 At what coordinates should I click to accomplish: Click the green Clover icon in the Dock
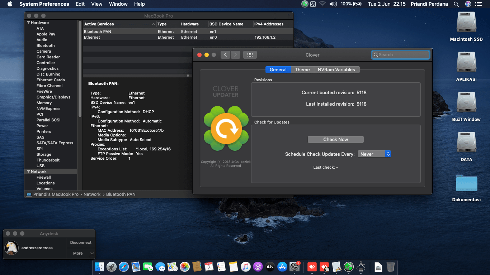point(349,266)
